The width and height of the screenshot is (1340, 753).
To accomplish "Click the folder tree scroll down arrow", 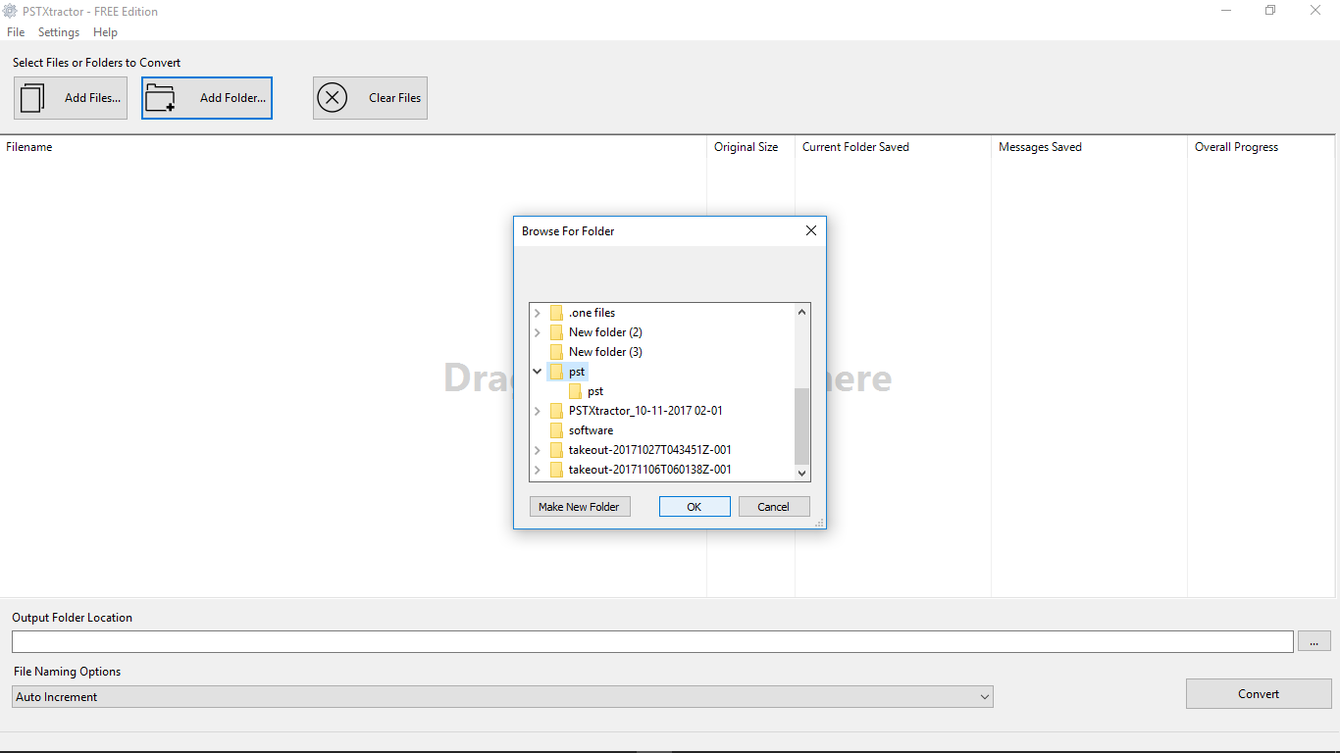I will click(801, 473).
